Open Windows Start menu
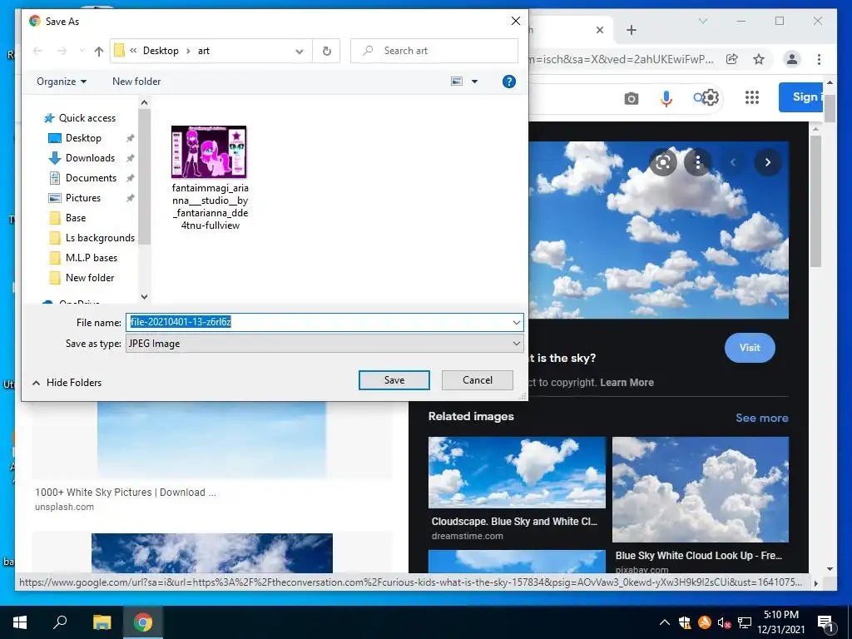Viewport: 852px width, 639px height. [x=20, y=622]
